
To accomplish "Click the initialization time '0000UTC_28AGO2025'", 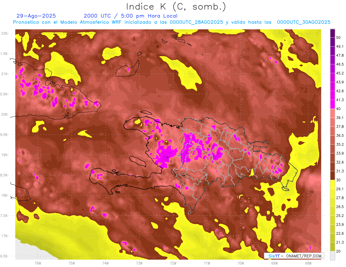I will click(196, 22).
